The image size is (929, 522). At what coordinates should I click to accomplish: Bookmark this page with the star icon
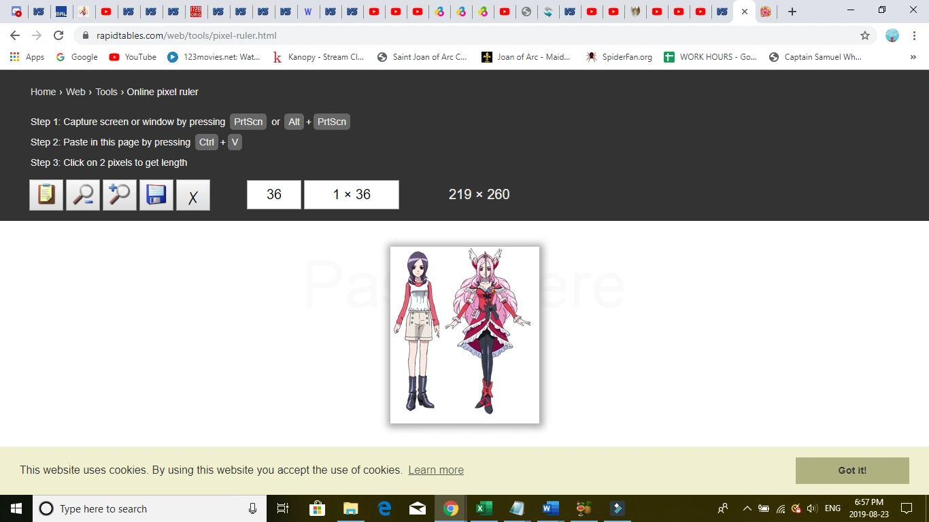(x=865, y=35)
